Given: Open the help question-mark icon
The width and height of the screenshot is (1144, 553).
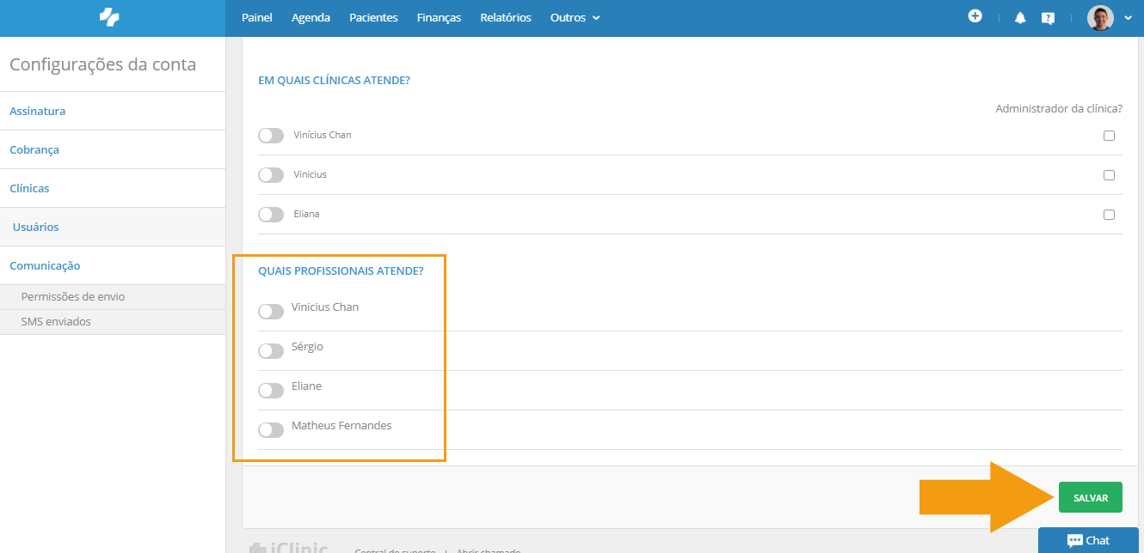Looking at the screenshot, I should pyautogui.click(x=1048, y=17).
